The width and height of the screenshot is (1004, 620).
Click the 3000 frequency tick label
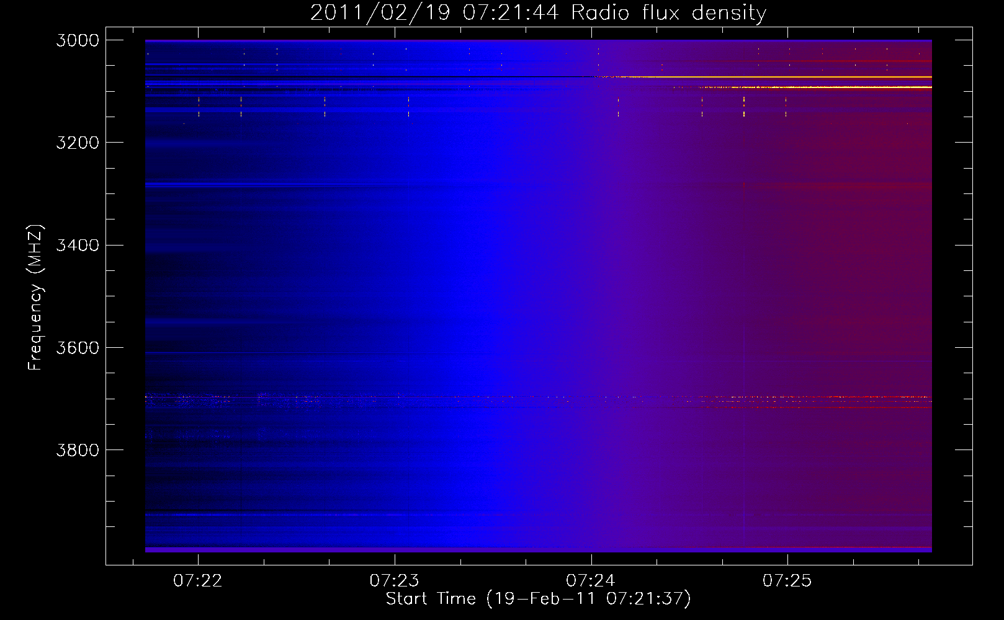tap(78, 40)
